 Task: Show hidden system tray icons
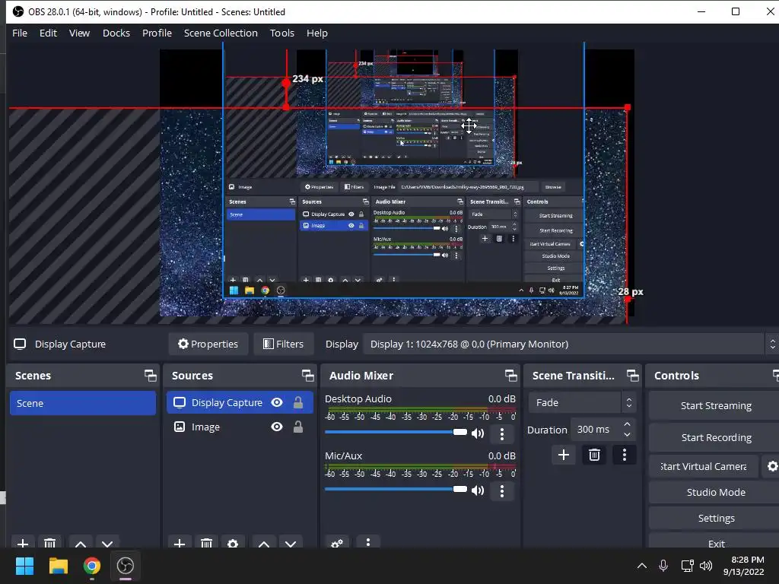point(642,566)
